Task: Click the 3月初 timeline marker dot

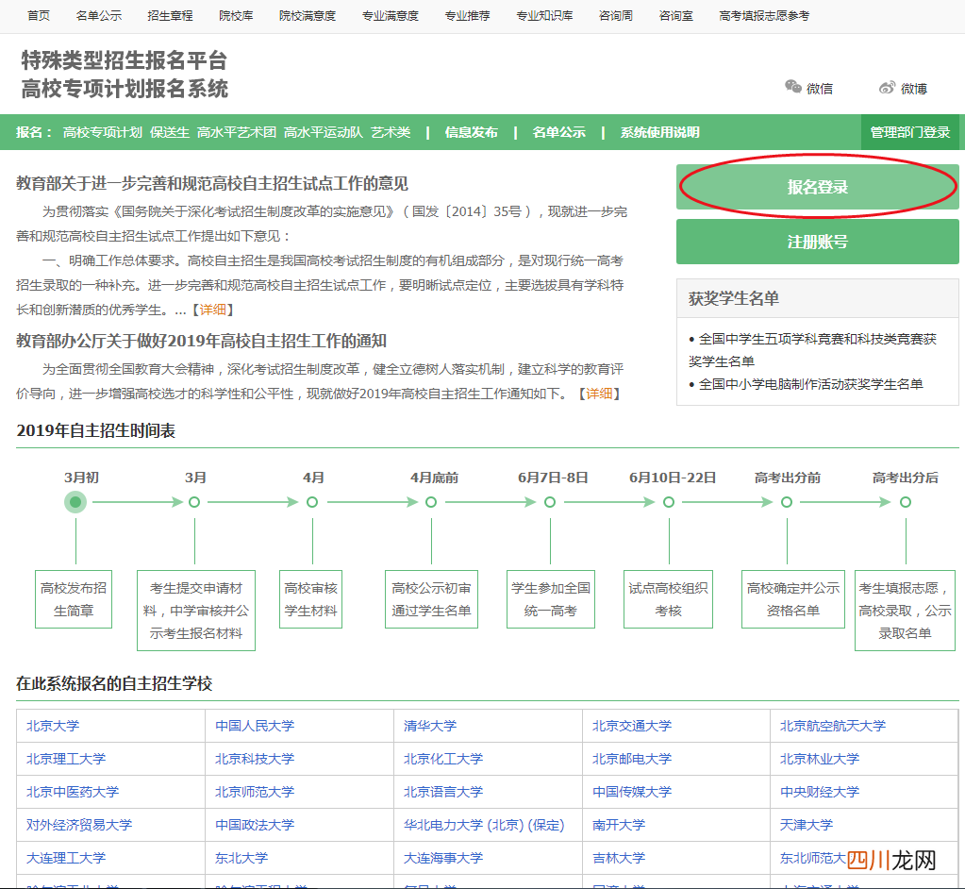Action: [x=75, y=502]
